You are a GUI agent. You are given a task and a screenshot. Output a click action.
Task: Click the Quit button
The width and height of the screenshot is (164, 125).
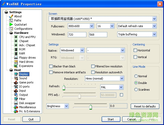click(x=31, y=119)
